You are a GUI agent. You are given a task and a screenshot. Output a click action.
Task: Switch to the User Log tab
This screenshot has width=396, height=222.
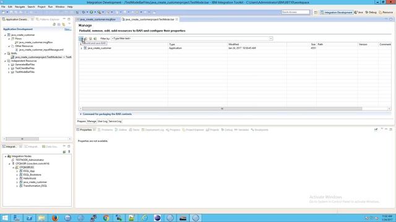tap(102, 121)
